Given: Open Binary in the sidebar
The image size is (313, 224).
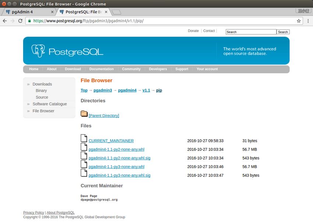Looking at the screenshot, I should click(x=41, y=91).
